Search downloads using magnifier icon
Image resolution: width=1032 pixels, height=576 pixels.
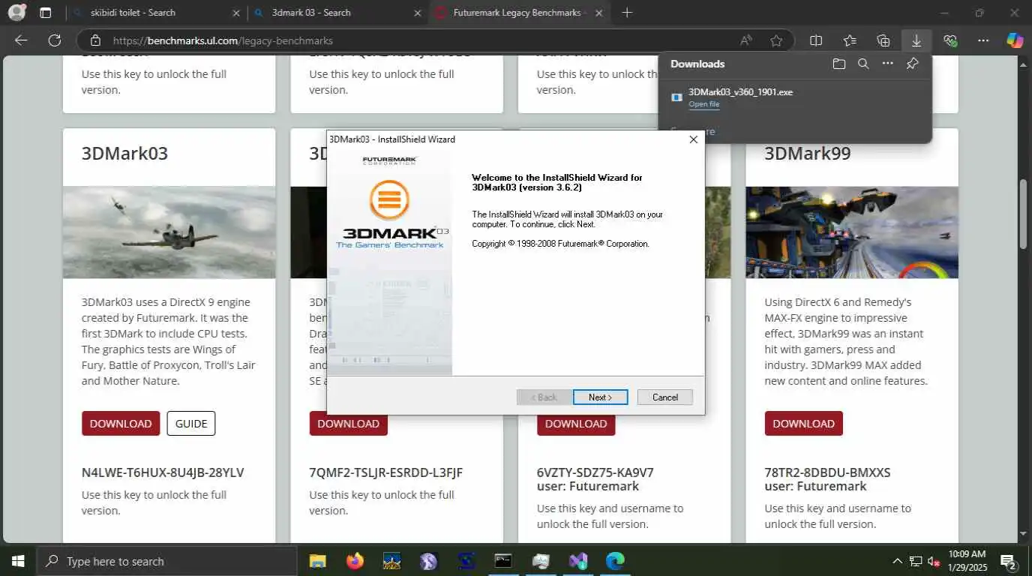(x=863, y=64)
